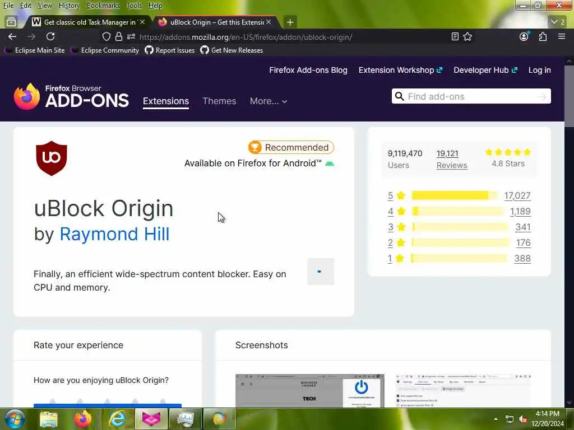Filter reviews by 5 star rating row
This screenshot has height=430, width=574.
(459, 195)
